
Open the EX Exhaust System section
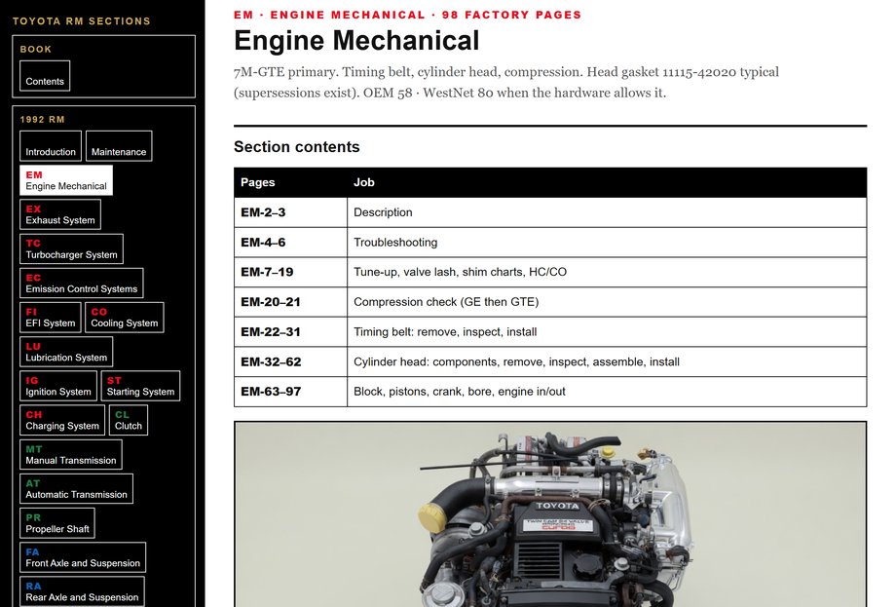(x=60, y=214)
